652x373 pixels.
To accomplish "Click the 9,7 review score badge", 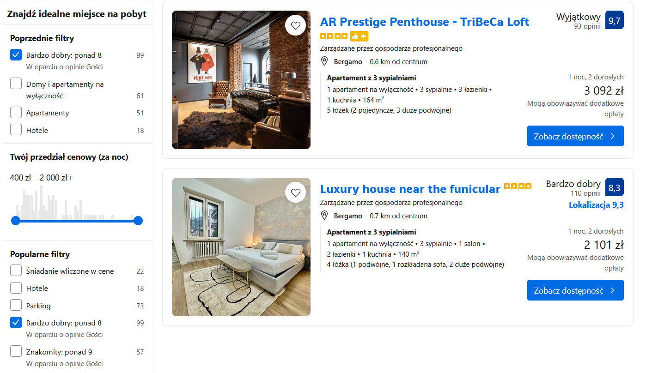I will (614, 20).
